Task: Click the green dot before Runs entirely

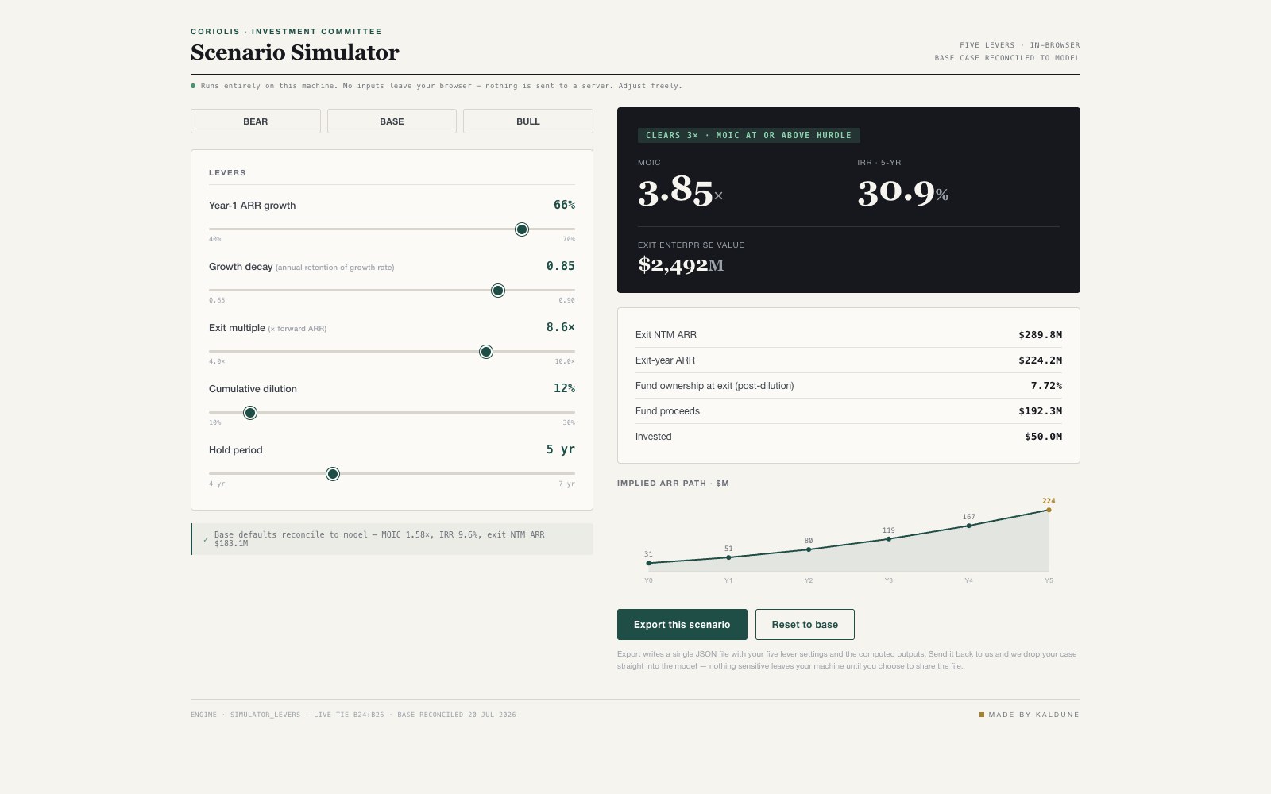Action: coord(193,86)
